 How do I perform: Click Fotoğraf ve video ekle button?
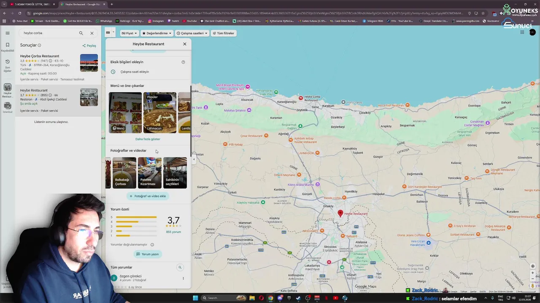click(x=148, y=196)
